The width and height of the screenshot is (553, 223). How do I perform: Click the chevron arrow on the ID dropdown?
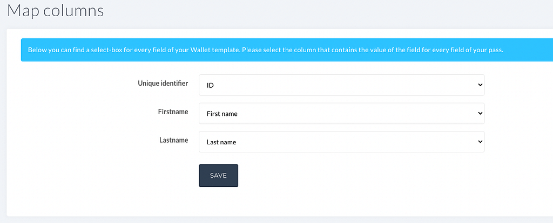pos(480,85)
